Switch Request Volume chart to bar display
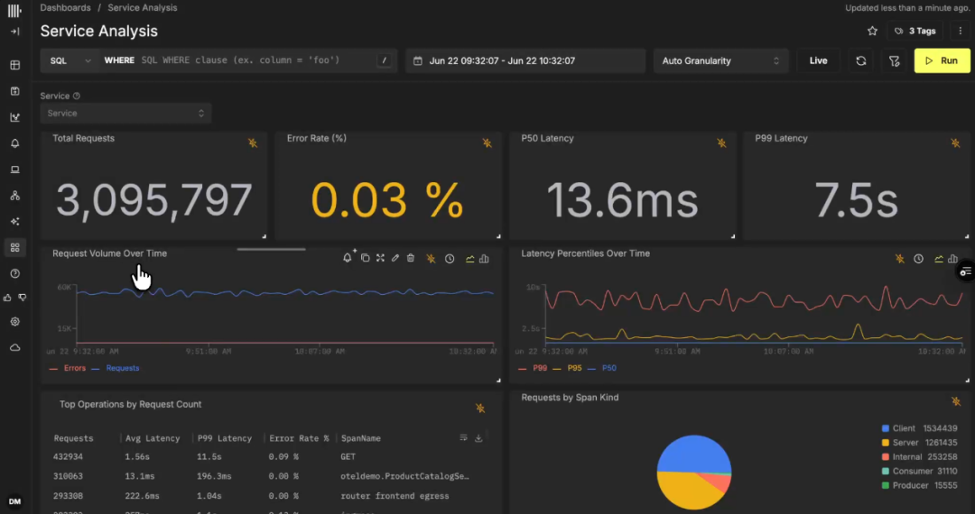This screenshot has width=975, height=514. 484,258
